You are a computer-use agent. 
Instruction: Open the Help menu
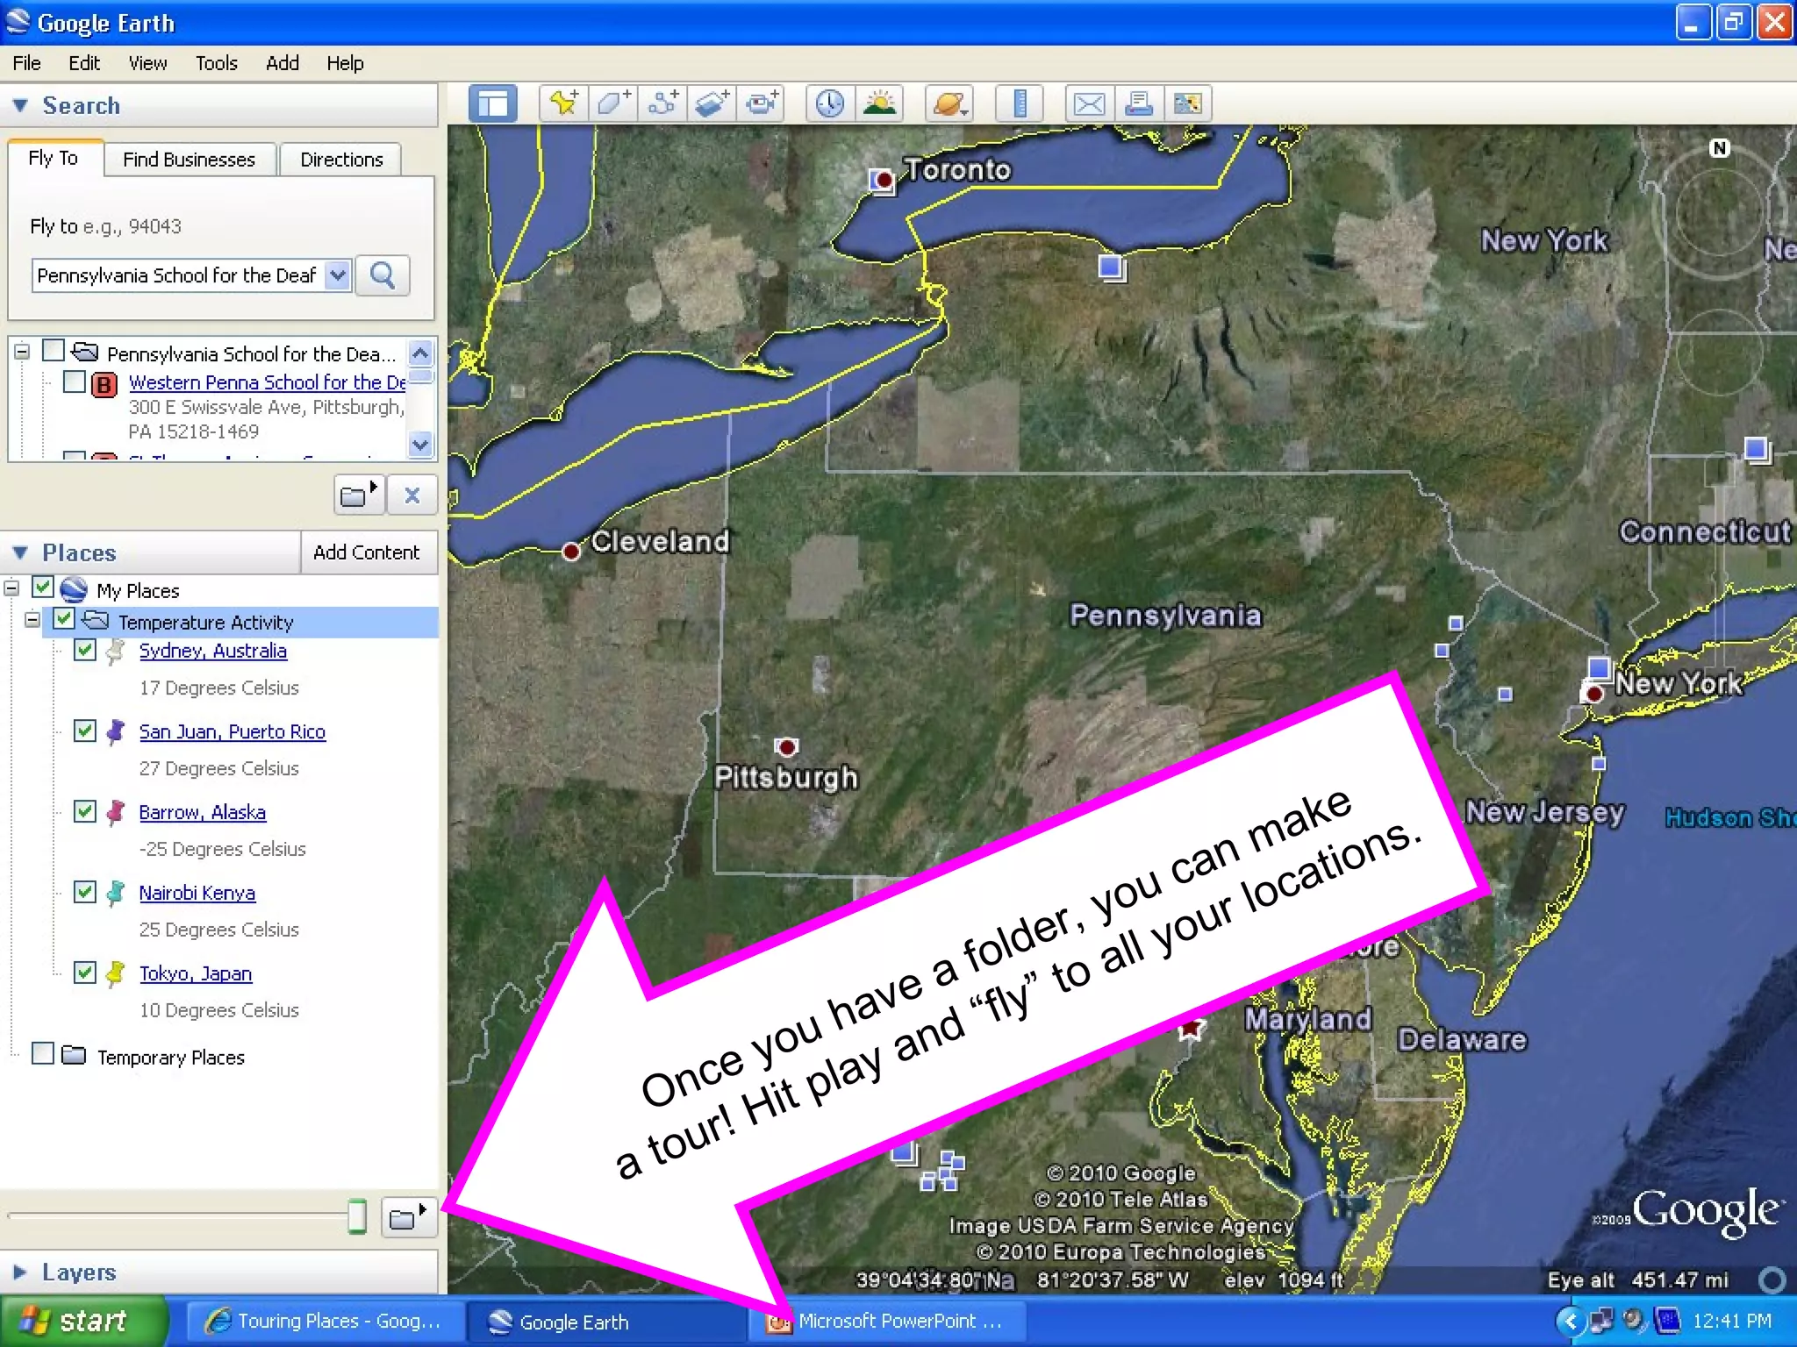(345, 63)
